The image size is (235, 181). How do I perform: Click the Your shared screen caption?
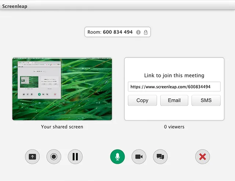[x=62, y=127]
